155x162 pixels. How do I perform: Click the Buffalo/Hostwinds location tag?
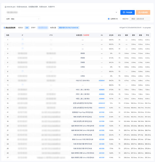tap(68, 28)
